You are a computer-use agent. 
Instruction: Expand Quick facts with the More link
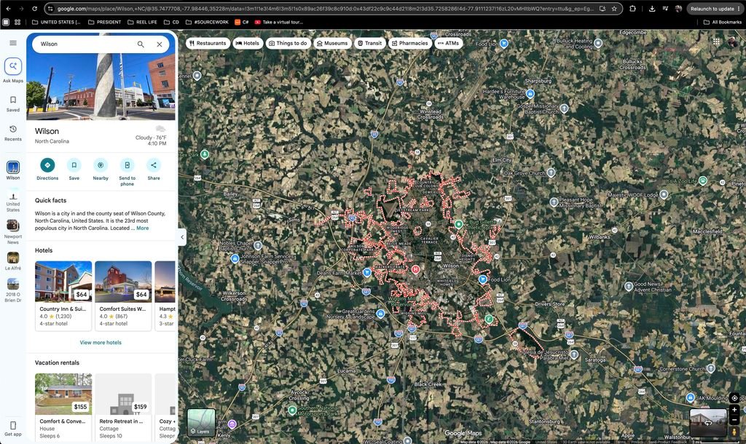[x=142, y=228]
